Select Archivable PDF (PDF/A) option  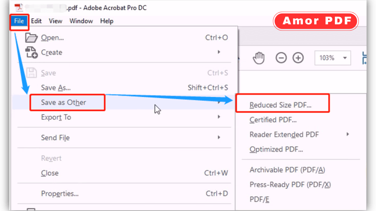pyautogui.click(x=287, y=170)
